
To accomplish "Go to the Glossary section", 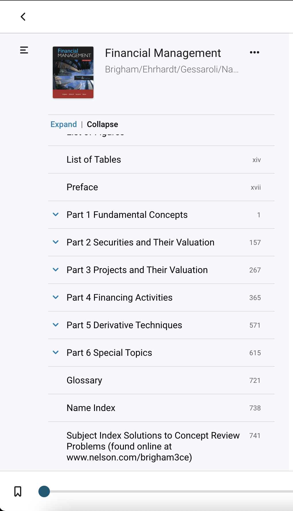I will point(161,380).
